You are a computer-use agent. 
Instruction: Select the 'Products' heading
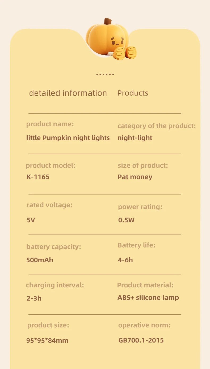pos(133,93)
